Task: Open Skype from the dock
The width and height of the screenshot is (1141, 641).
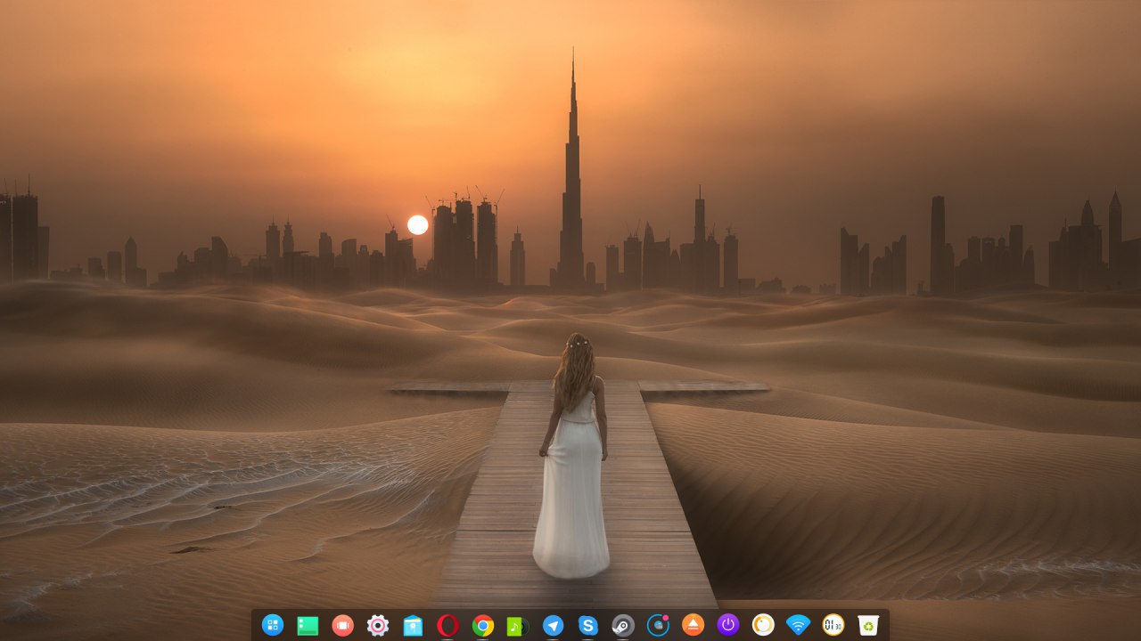Action: coord(587,626)
